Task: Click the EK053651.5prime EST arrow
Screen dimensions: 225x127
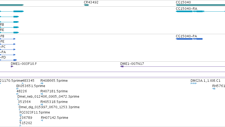Action: (17, 89)
